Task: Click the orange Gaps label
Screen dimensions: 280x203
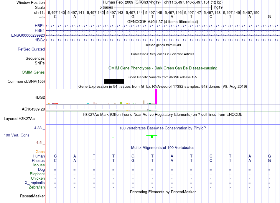Action: (x=40, y=152)
